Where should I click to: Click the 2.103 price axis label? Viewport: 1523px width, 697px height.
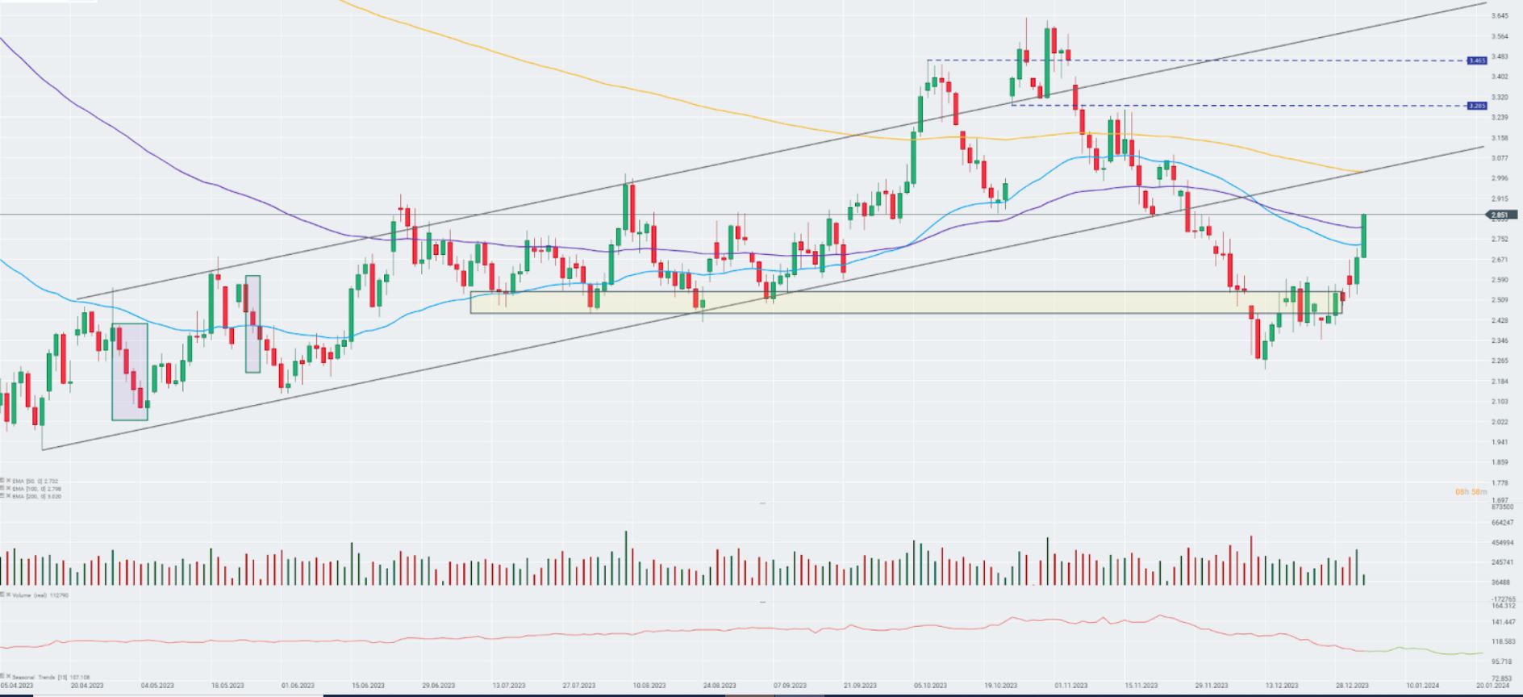click(x=1500, y=401)
